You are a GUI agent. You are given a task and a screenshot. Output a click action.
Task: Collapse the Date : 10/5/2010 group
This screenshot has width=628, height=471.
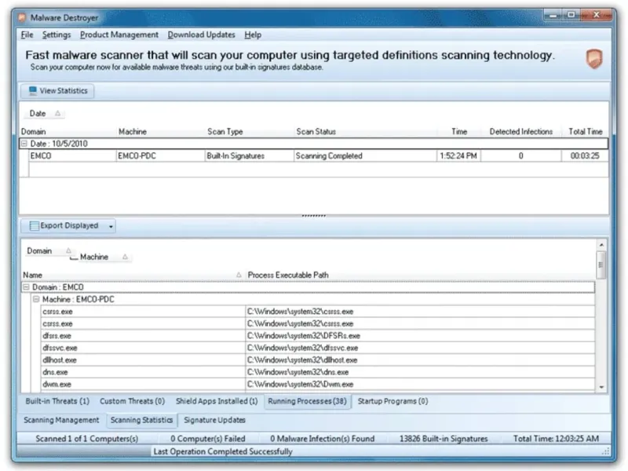[24, 144]
